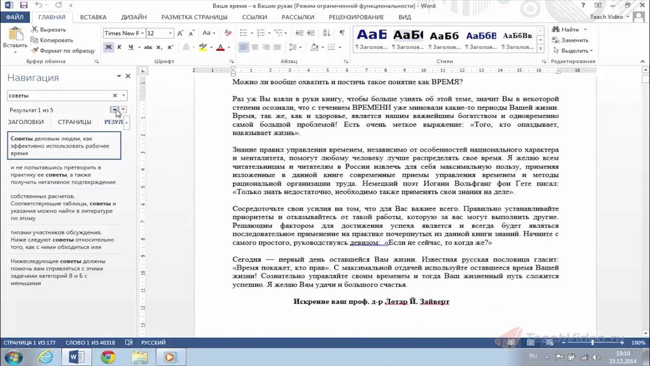650x366 pixels.
Task: Decrease font size with shrink font
Action: (x=190, y=33)
